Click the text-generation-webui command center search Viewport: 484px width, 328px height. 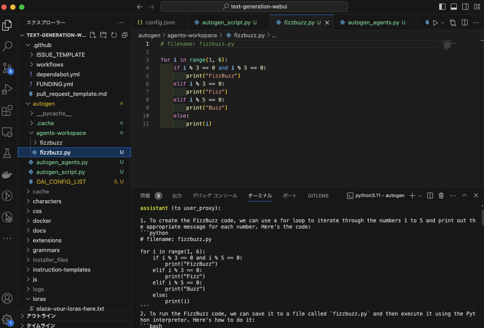click(254, 7)
